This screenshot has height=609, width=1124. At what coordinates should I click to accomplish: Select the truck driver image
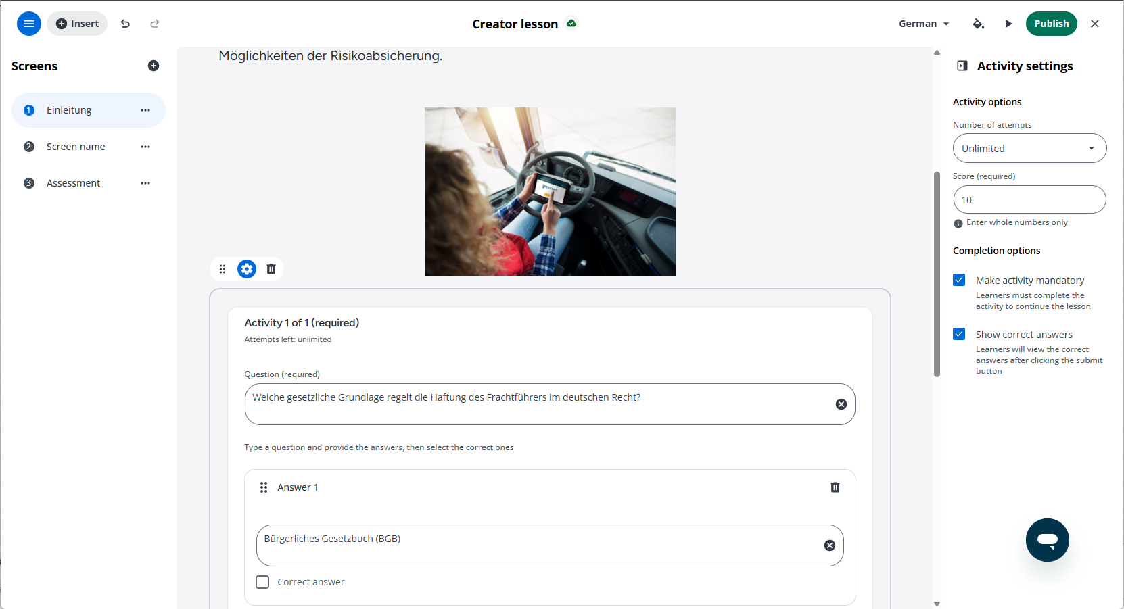[x=550, y=191]
